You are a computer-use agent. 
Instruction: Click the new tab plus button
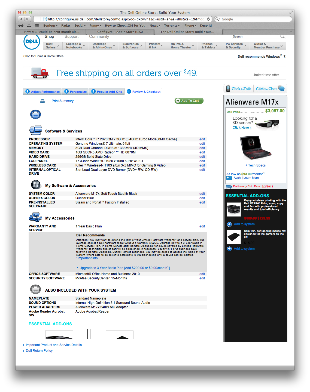[x=291, y=32]
